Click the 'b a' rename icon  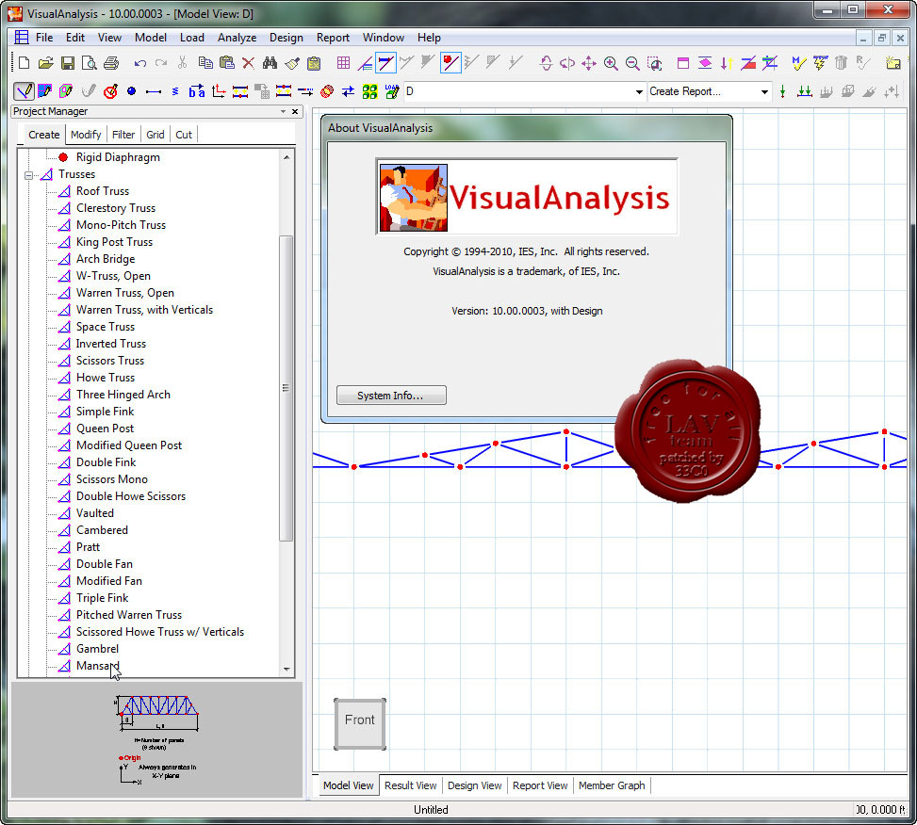pyautogui.click(x=197, y=91)
